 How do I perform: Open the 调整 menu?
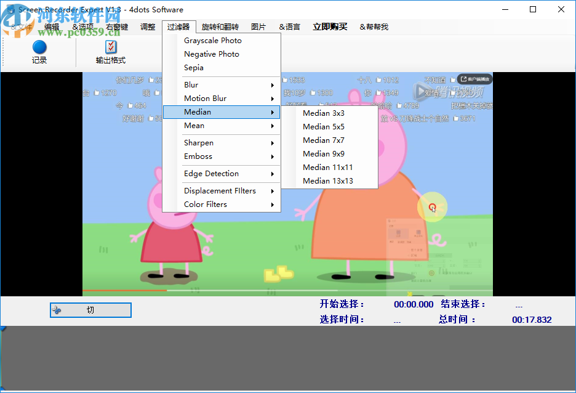coord(148,26)
